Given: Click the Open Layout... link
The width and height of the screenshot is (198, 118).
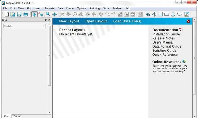Looking at the screenshot, I should coord(97,21).
